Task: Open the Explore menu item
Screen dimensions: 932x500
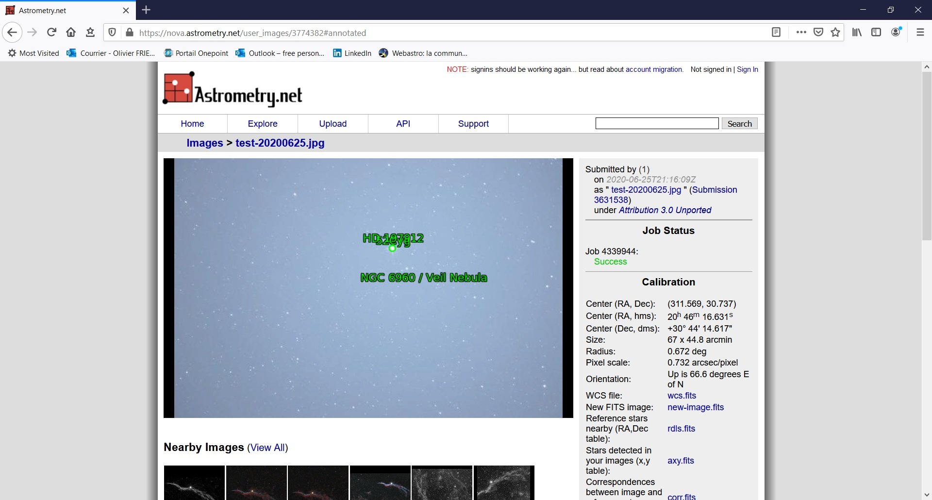Action: [x=263, y=124]
